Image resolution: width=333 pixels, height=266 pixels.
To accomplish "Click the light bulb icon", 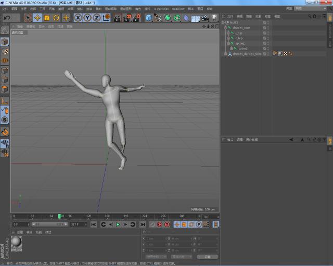I will click(213, 18).
